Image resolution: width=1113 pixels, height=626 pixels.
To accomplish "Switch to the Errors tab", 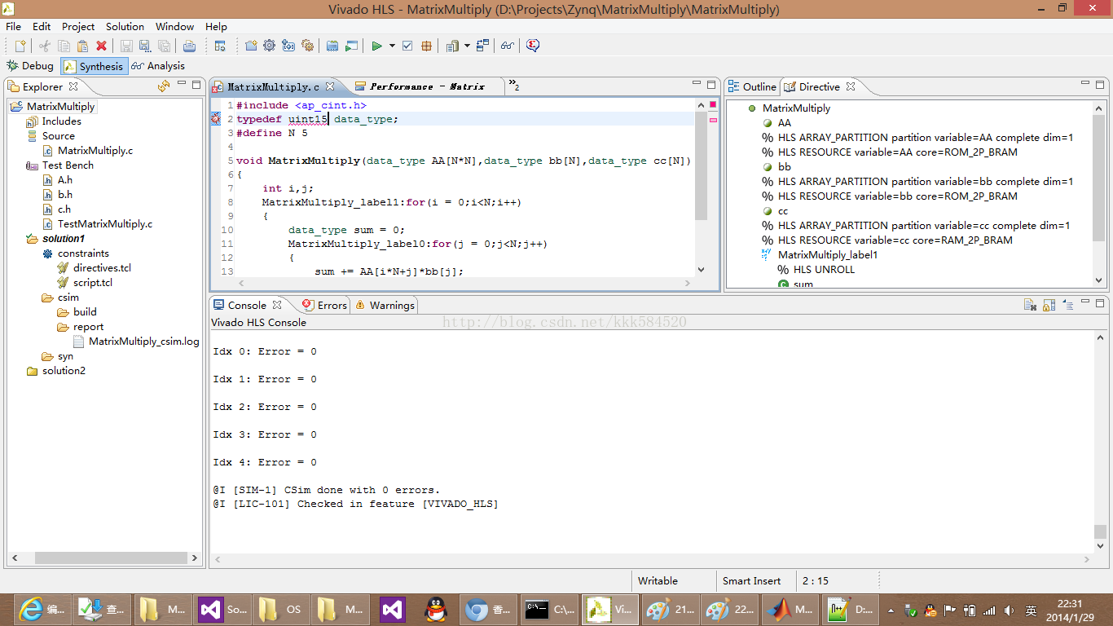I will tap(324, 305).
